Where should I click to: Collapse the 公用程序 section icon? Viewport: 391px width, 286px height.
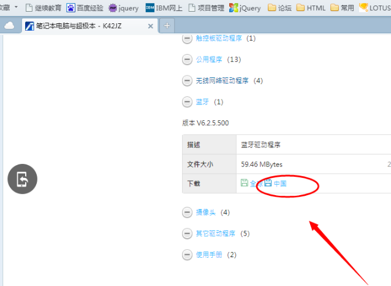tap(187, 60)
